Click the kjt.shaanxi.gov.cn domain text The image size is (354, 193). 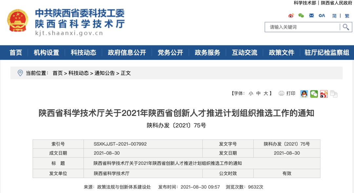(69, 33)
